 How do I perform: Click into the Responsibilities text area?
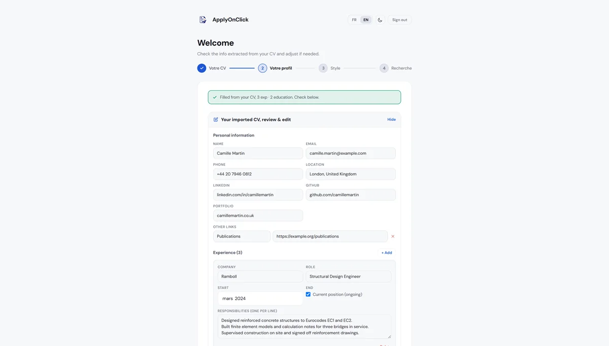click(304, 327)
